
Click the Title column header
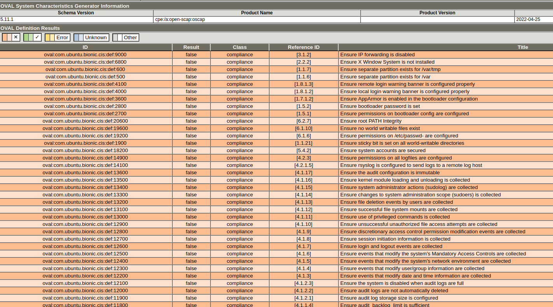pos(522,47)
